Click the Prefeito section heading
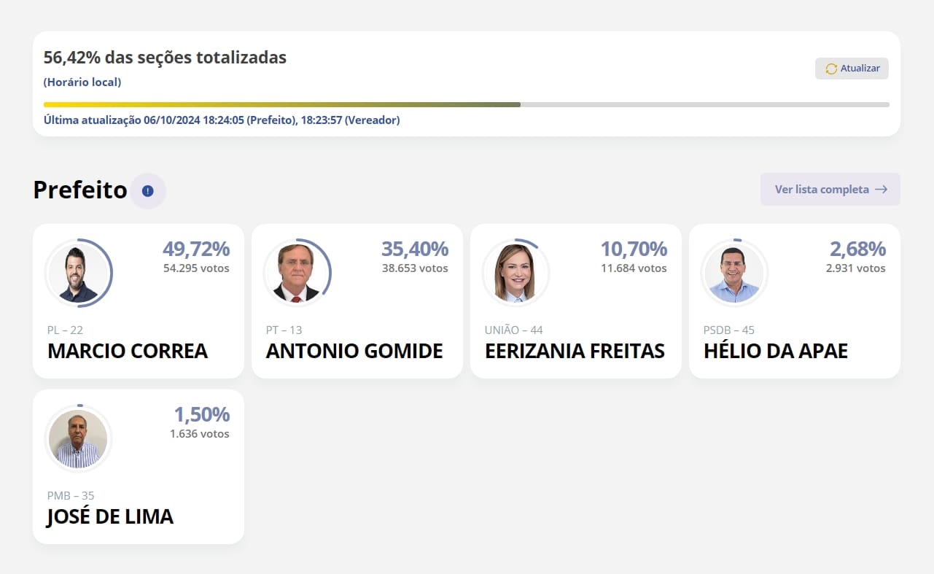Viewport: 934px width, 574px height. 80,190
